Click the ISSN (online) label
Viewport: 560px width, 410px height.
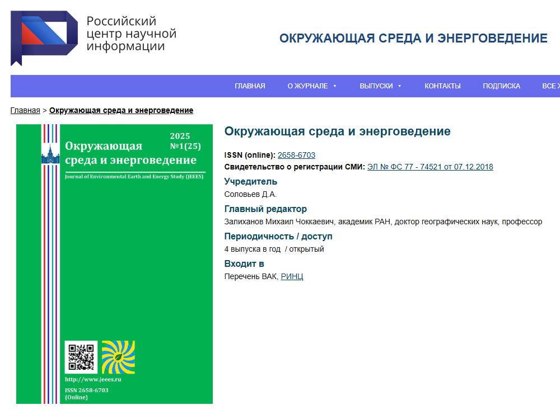click(x=250, y=155)
